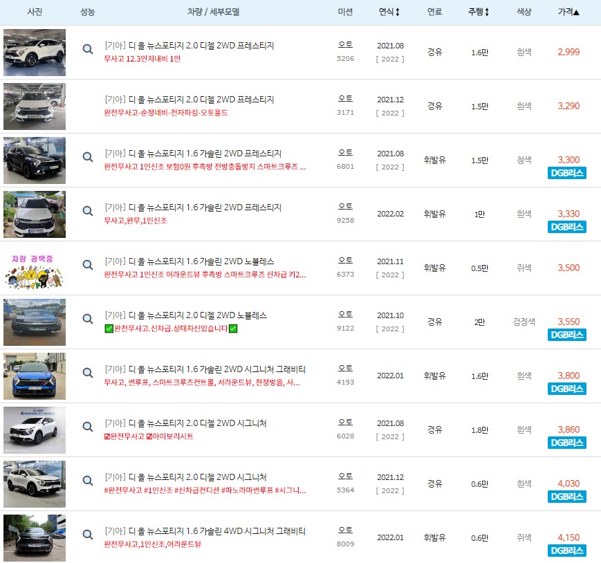Image resolution: width=601 pixels, height=563 pixels.
Task: Click the description 완전무사고,1인신조,어라운드뷰
Action: [153, 544]
